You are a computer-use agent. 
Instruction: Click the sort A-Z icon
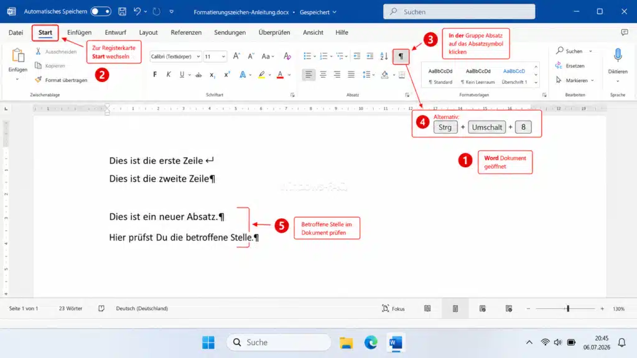click(x=384, y=57)
